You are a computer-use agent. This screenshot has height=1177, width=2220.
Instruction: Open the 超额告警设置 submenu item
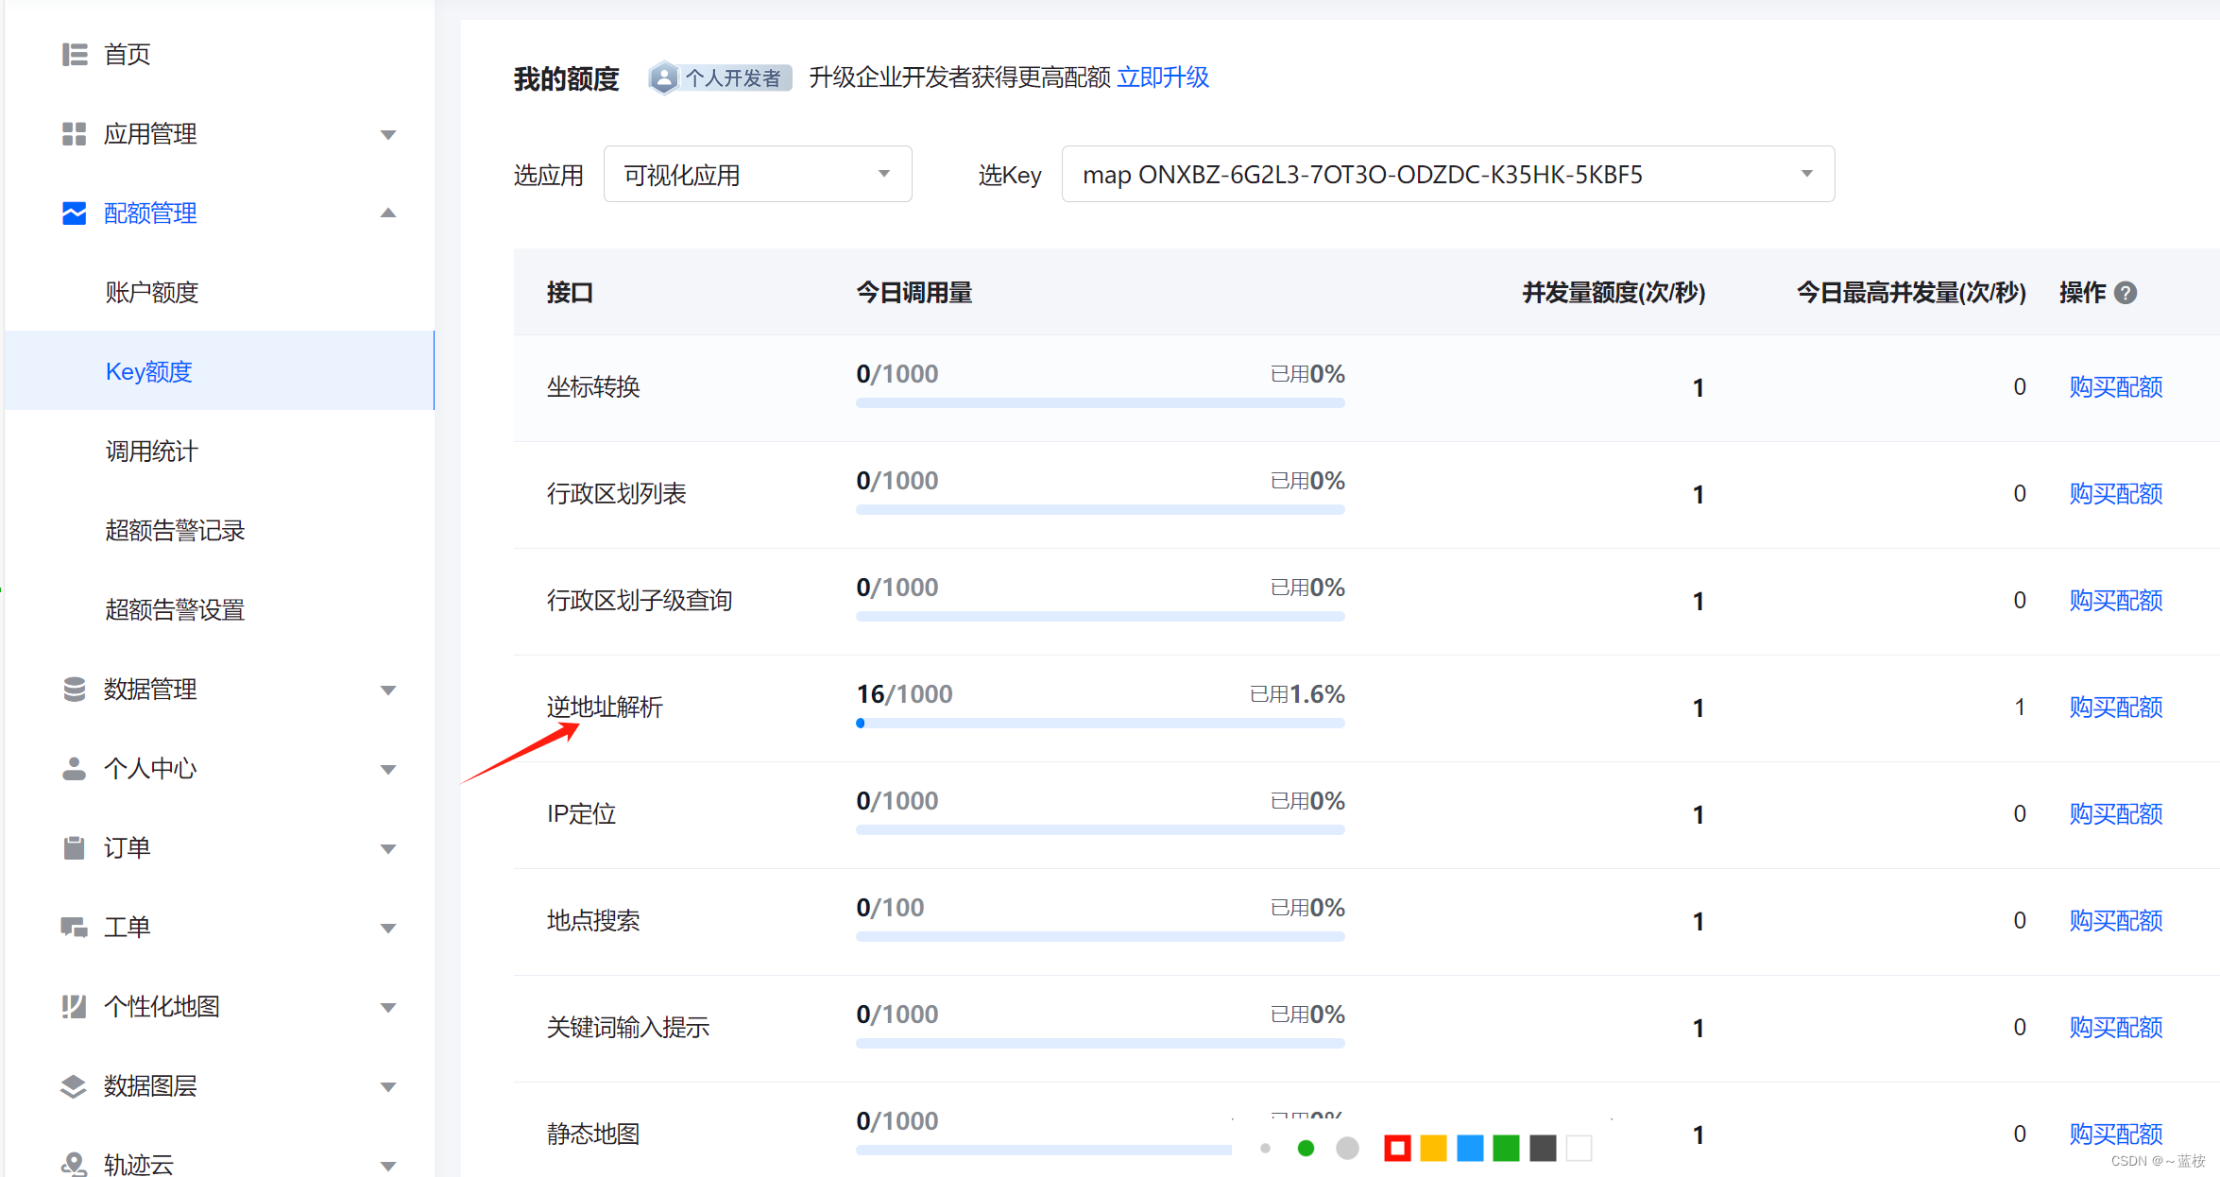pyautogui.click(x=176, y=610)
